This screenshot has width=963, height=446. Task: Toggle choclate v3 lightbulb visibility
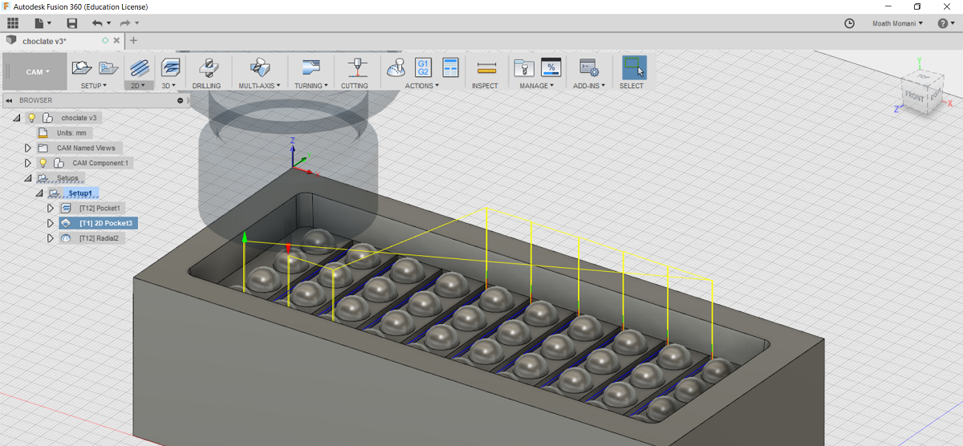point(32,118)
